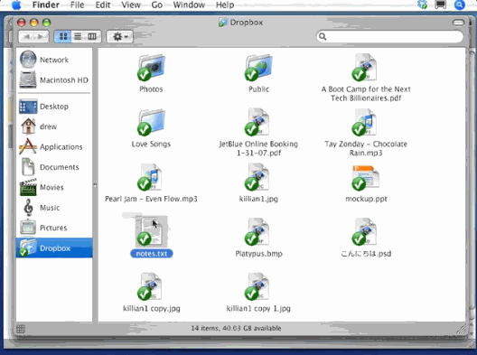This screenshot has height=355, width=477.
Task: Click the window resize grip corner
Action: coord(462,329)
